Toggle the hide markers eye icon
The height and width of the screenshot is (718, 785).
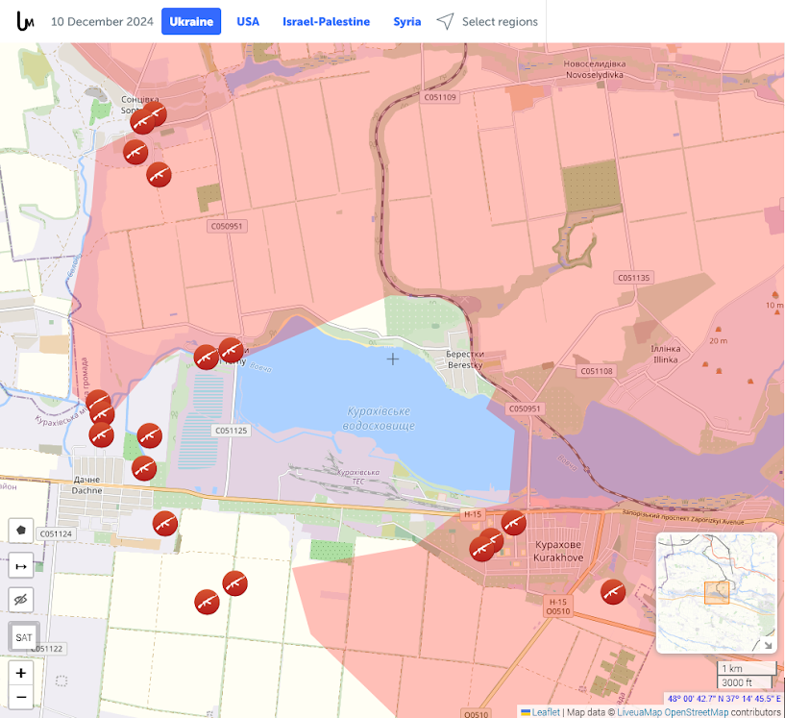[x=21, y=600]
